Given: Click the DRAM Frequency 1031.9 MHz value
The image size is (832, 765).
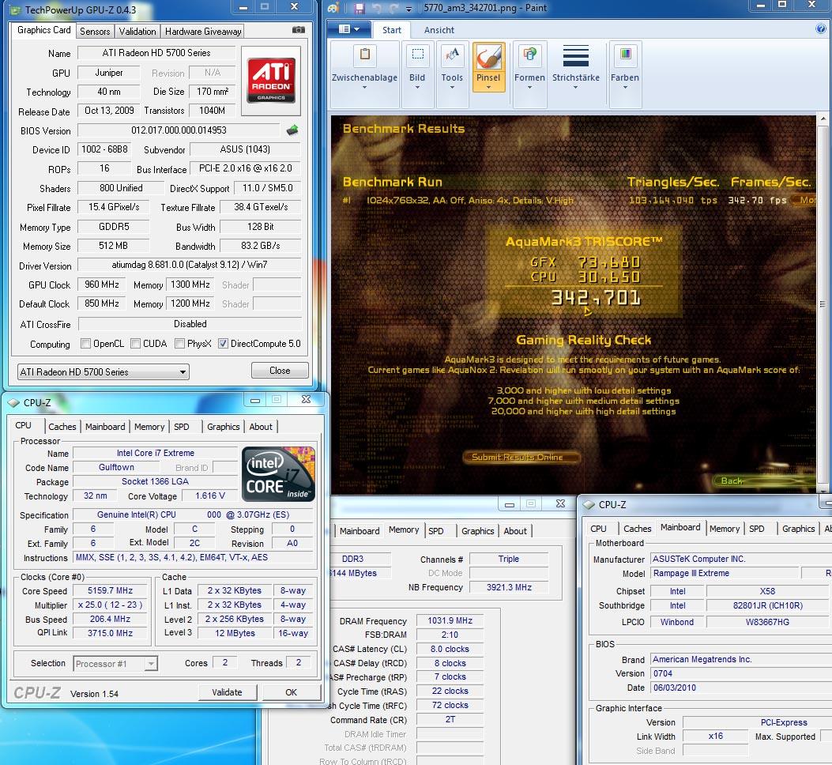Looking at the screenshot, I should [x=450, y=620].
